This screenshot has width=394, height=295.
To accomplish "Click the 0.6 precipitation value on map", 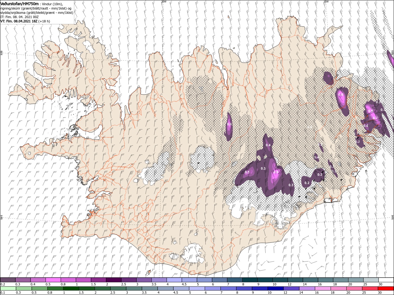I will [229, 124].
